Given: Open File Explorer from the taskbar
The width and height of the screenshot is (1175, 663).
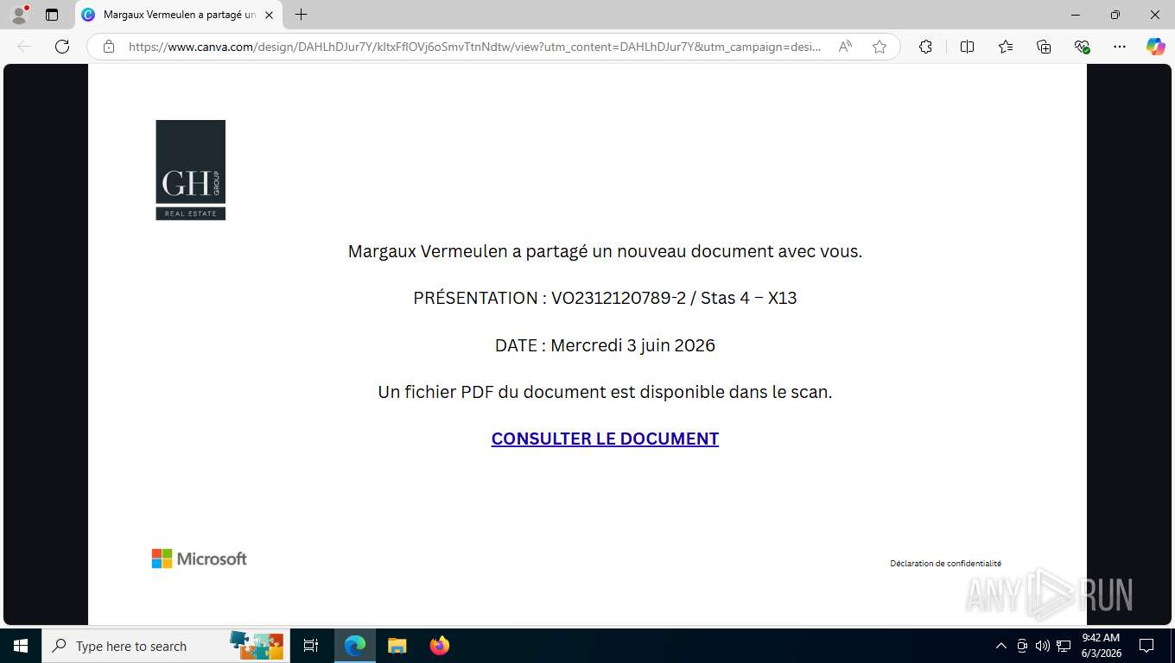Looking at the screenshot, I should [397, 646].
